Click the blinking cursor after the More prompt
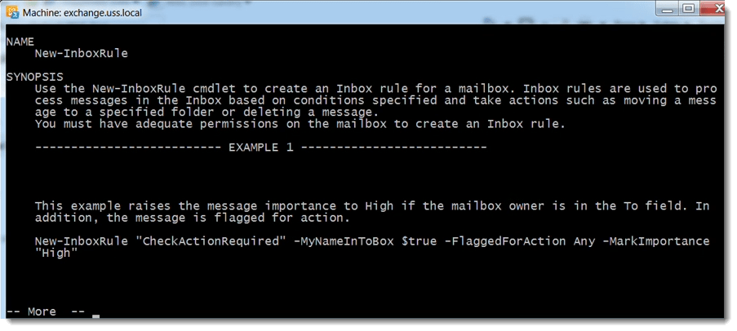This screenshot has height=331, width=737. tap(95, 316)
